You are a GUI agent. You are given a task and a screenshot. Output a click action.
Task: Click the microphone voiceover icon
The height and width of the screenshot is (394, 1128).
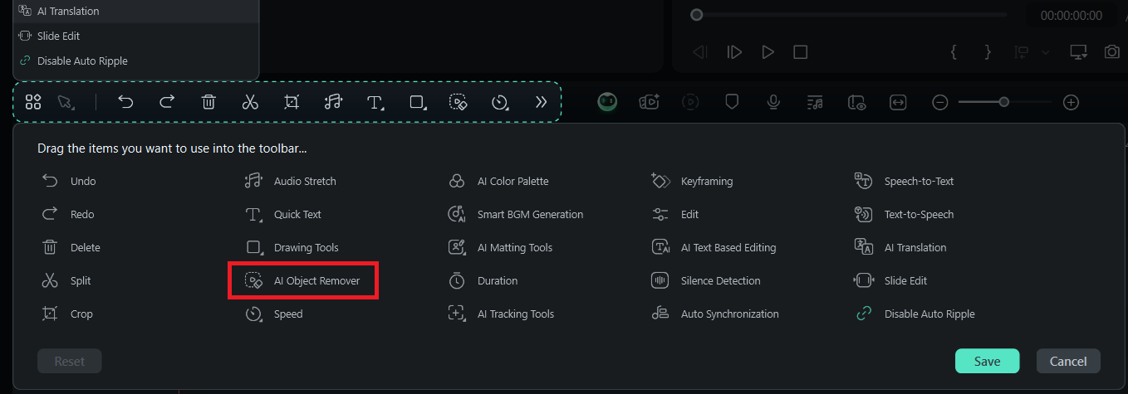773,102
